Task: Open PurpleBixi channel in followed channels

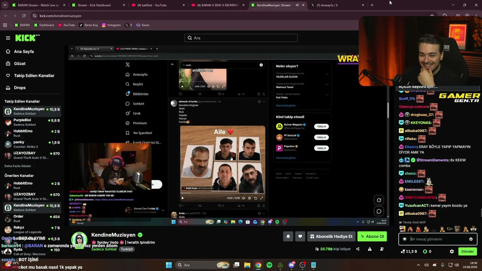Action: point(33,122)
